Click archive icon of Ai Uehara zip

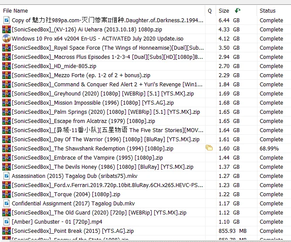tap(7, 29)
